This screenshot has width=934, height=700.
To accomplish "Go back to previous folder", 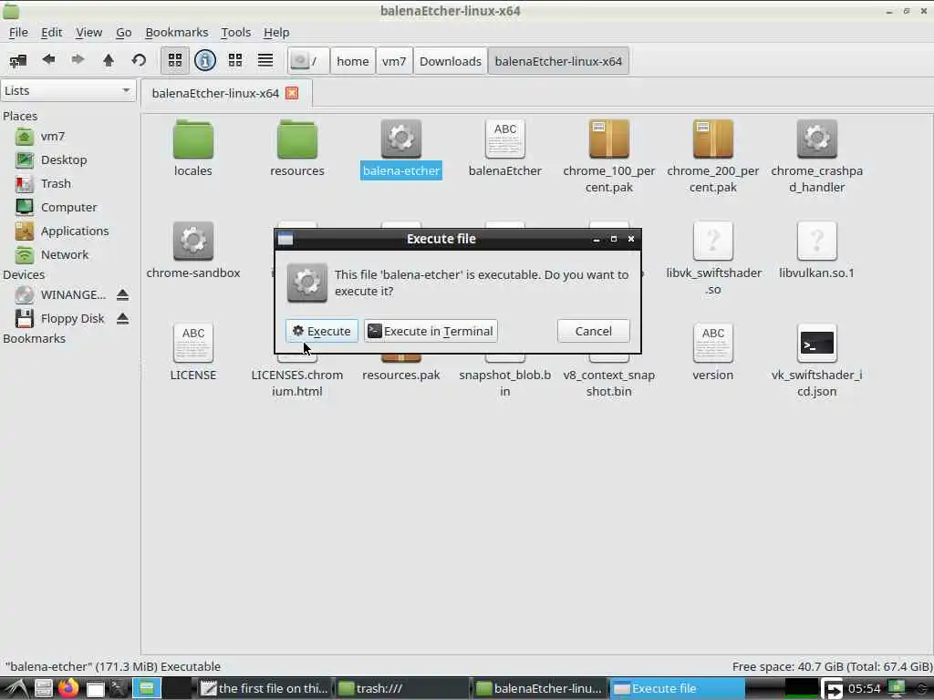I will point(49,60).
